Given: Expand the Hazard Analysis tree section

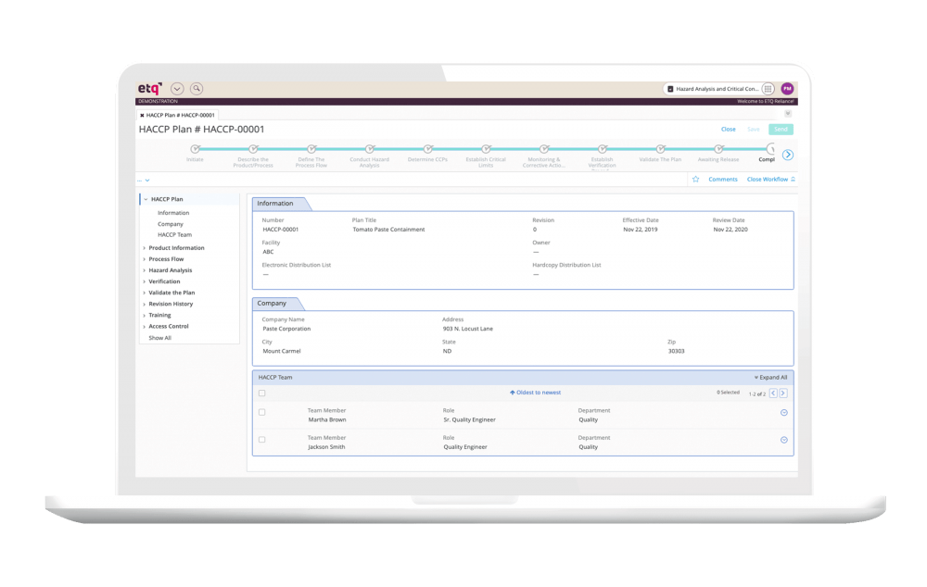Looking at the screenshot, I should point(145,270).
